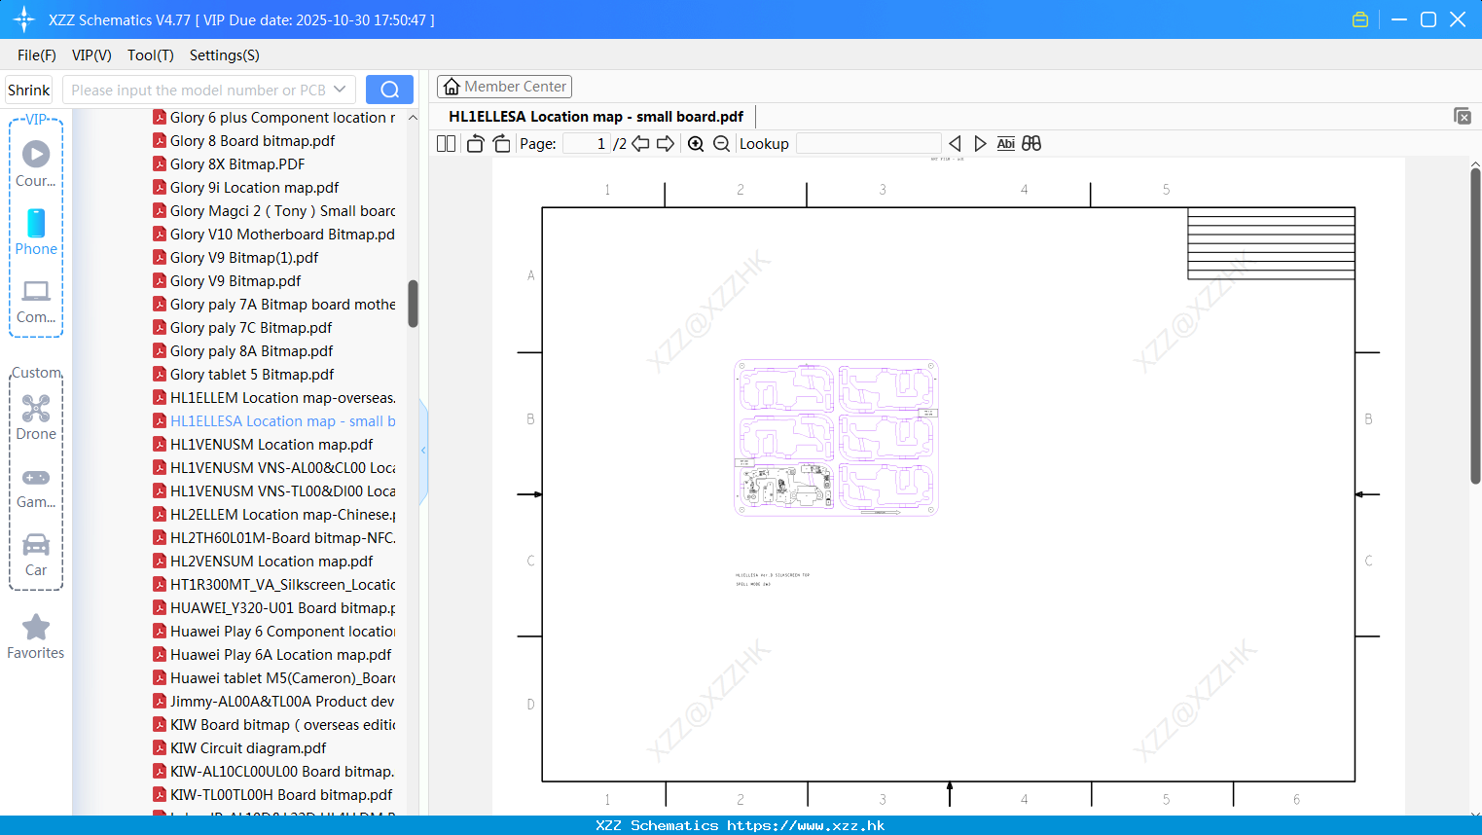Viewport: 1482px width, 835px height.
Task: Open Glory V9 Bitmap(1).pdf
Action: pos(244,258)
